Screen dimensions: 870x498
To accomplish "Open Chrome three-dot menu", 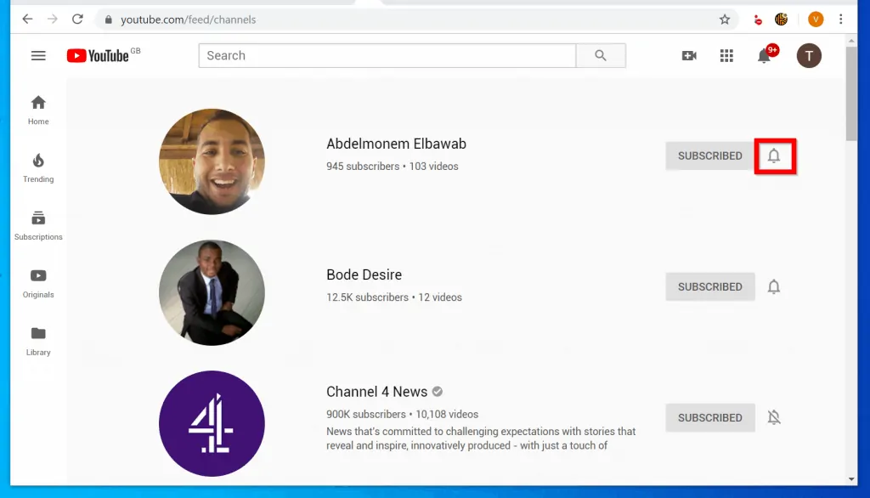I will pos(841,19).
